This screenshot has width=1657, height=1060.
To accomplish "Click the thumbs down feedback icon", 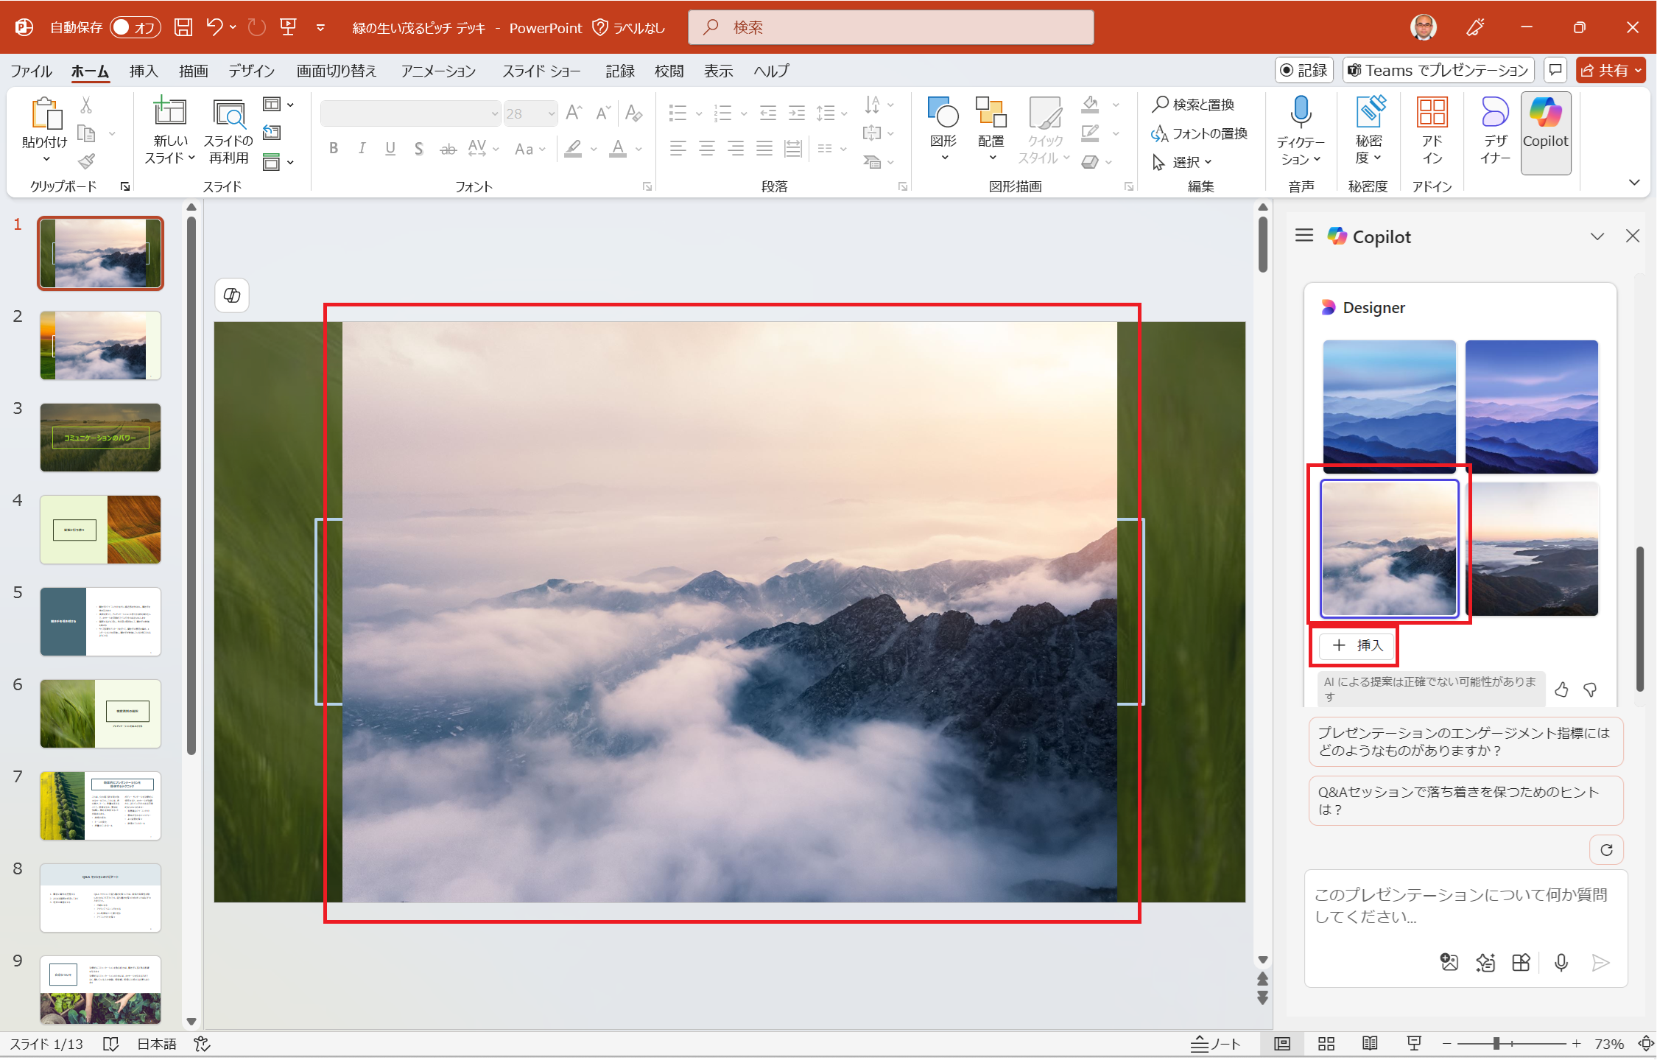I will (x=1590, y=689).
